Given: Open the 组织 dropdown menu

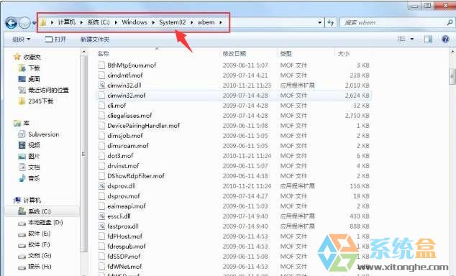Looking at the screenshot, I should 22,40.
